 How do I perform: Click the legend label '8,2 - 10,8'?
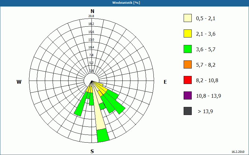[207, 81]
